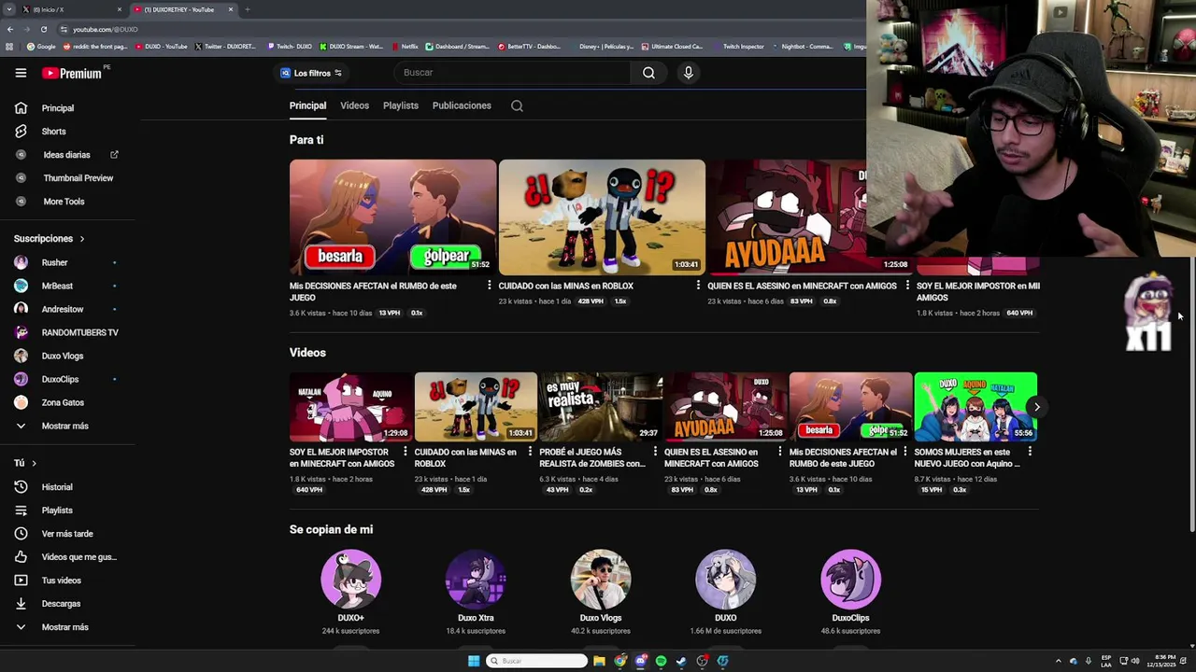Show hidden system tray icons
Screen dimensions: 1196x672
(1058, 661)
